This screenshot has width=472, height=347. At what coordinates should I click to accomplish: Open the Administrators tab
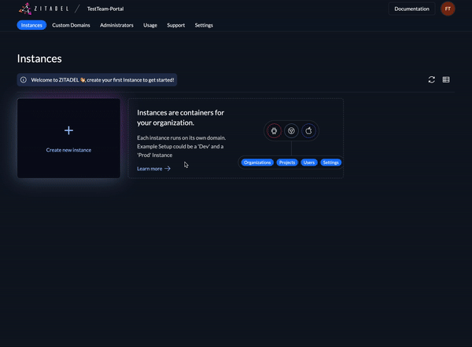click(x=116, y=25)
